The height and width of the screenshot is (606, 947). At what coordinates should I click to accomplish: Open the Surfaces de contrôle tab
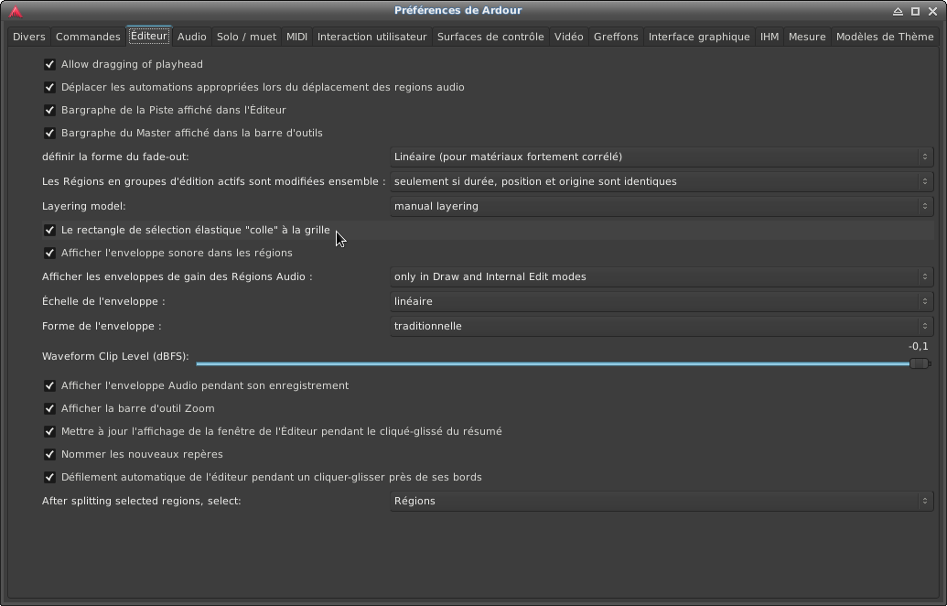tap(490, 37)
